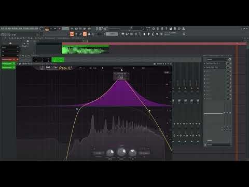Image resolution: width=249 pixels, height=187 pixels.
Task: Open the FILE menu in FL Studio
Action: click(x=2, y=29)
